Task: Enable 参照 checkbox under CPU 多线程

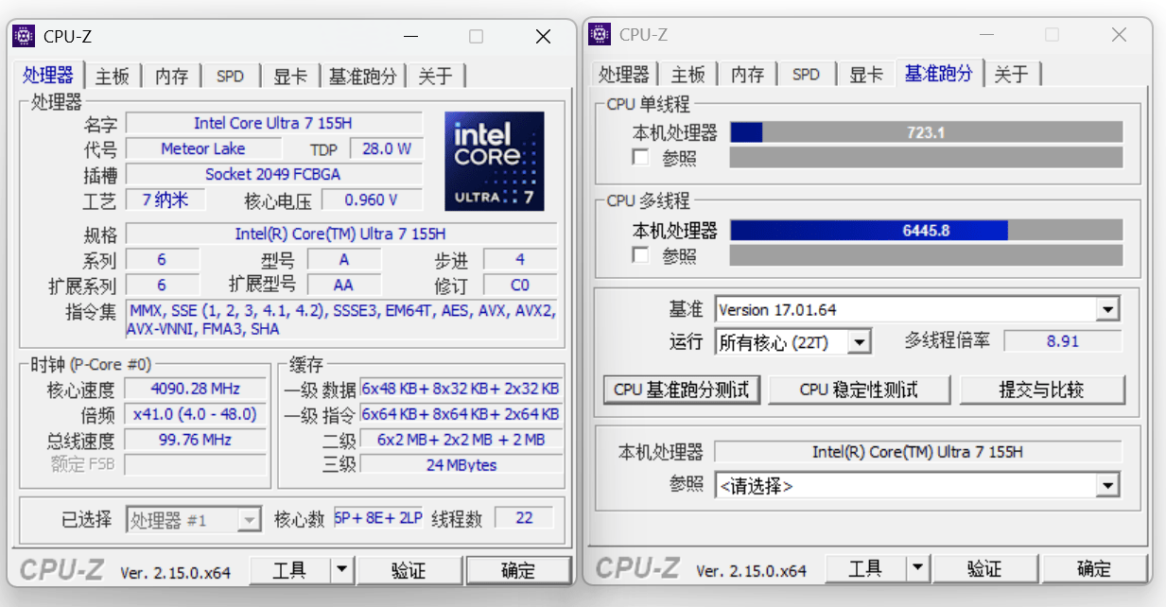Action: point(640,255)
